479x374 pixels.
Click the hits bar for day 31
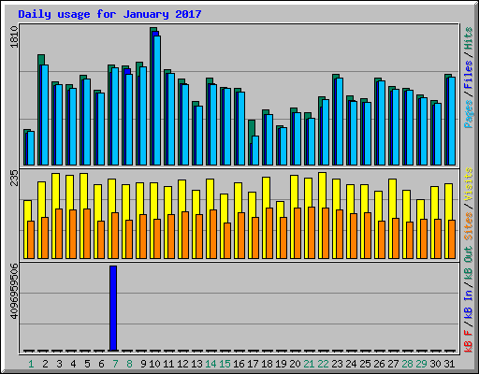(448, 120)
